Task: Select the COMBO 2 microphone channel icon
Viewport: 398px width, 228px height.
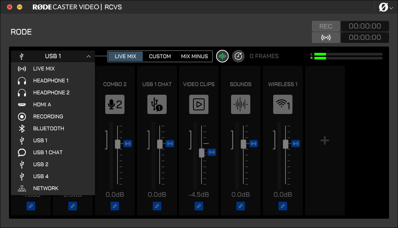Action: point(115,104)
